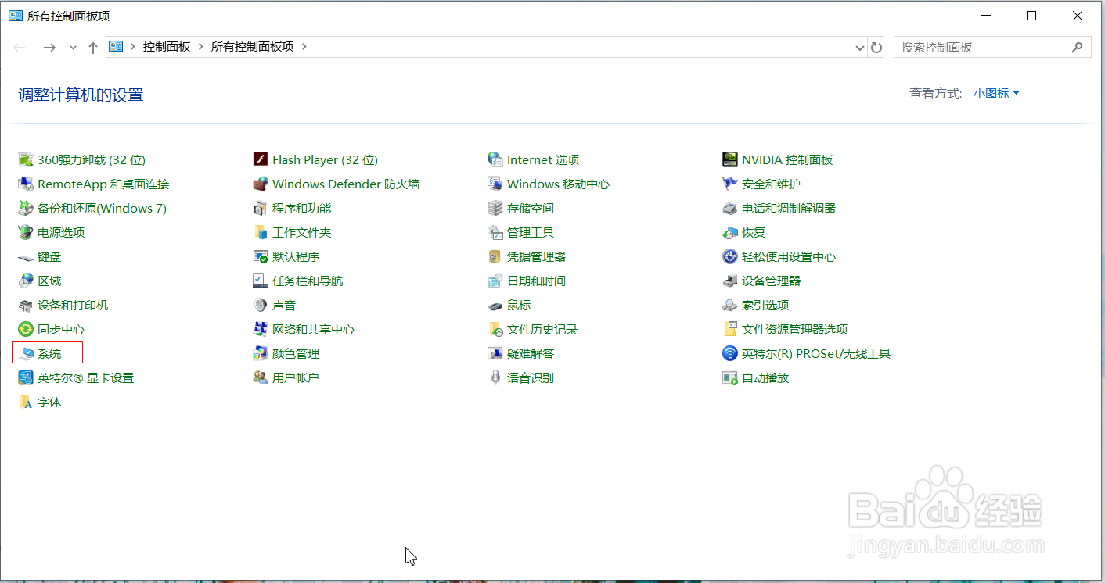Expand chevron after 所有控制面板项 in breadcrumb
Viewport: 1105px width, 583px height.
point(304,47)
